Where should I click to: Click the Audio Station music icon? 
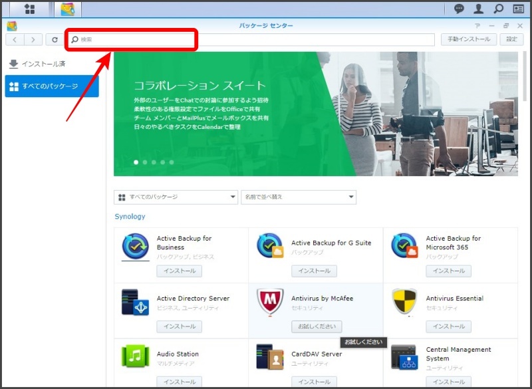coord(136,356)
